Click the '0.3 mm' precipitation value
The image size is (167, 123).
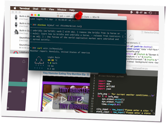point(51,69)
